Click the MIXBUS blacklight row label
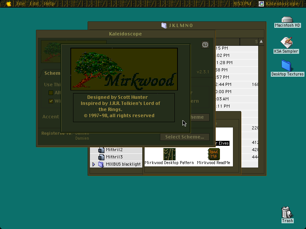 pyautogui.click(x=123, y=164)
